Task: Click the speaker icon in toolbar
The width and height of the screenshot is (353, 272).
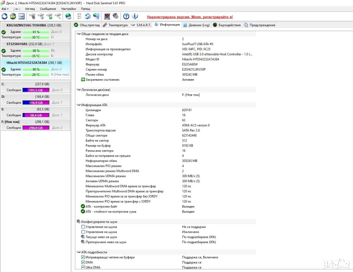Action: (115, 16)
